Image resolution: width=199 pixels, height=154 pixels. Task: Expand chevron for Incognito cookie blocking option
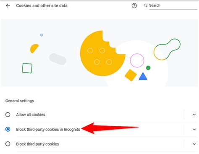[194, 129]
